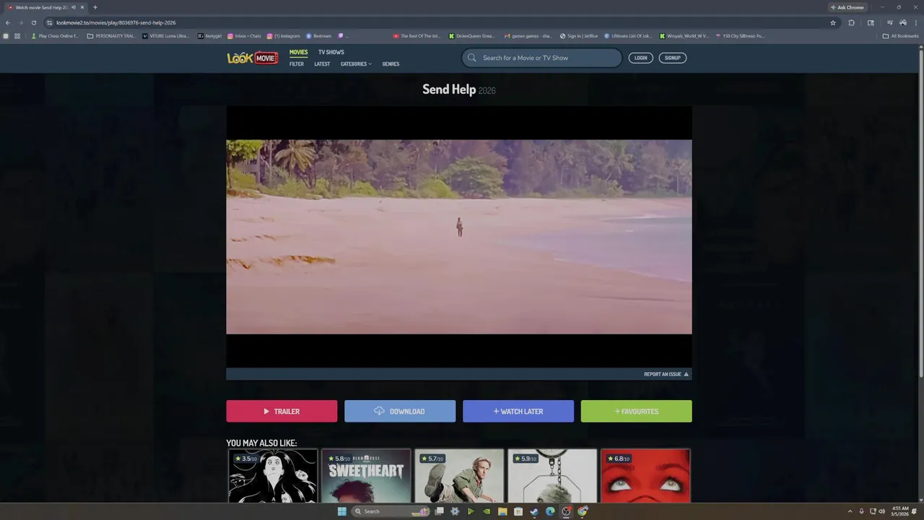Open a new tab with the plus icon
The width and height of the screenshot is (924, 520).
point(95,7)
